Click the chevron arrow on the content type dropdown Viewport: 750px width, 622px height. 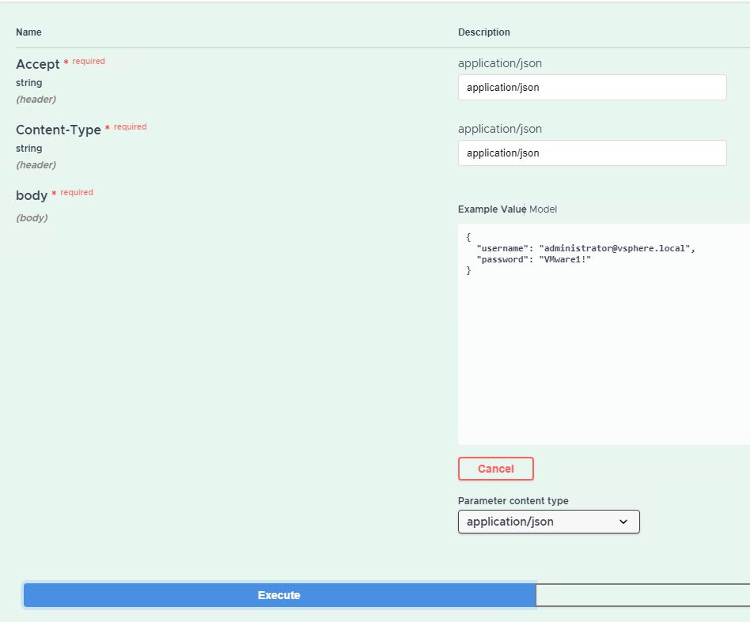[623, 522]
